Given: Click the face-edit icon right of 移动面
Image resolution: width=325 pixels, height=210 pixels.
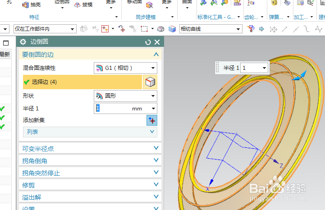Looking at the screenshot, I should (x=149, y=5).
